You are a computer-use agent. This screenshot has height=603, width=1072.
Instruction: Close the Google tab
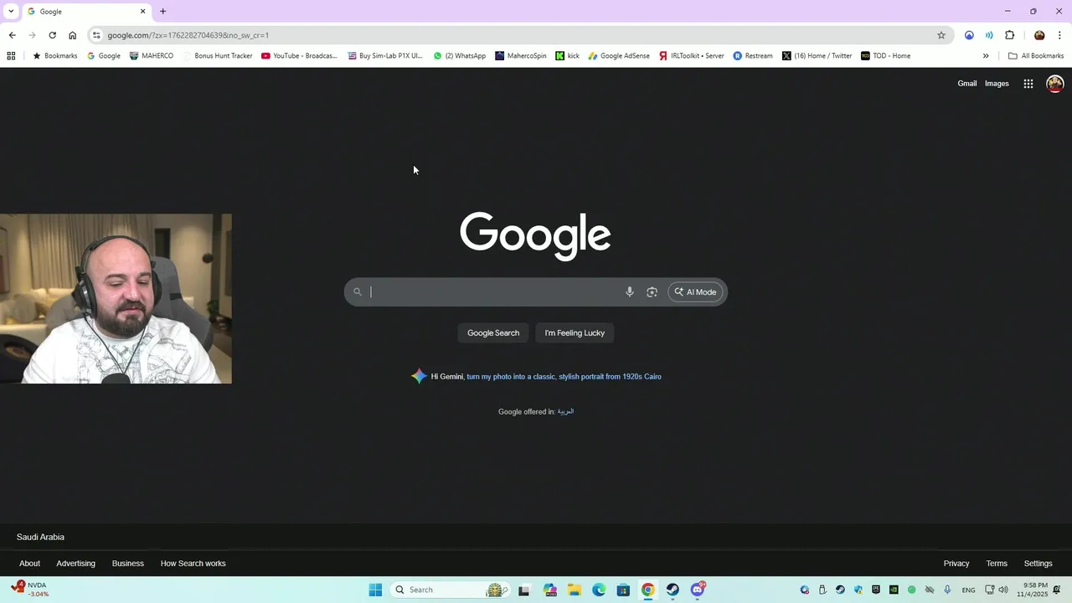click(x=142, y=12)
